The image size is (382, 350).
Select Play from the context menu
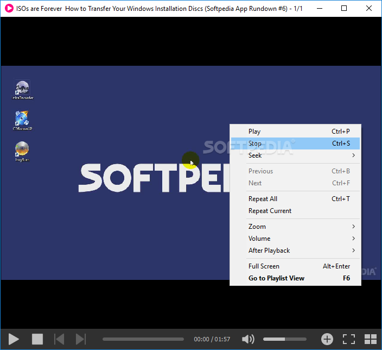(x=295, y=132)
